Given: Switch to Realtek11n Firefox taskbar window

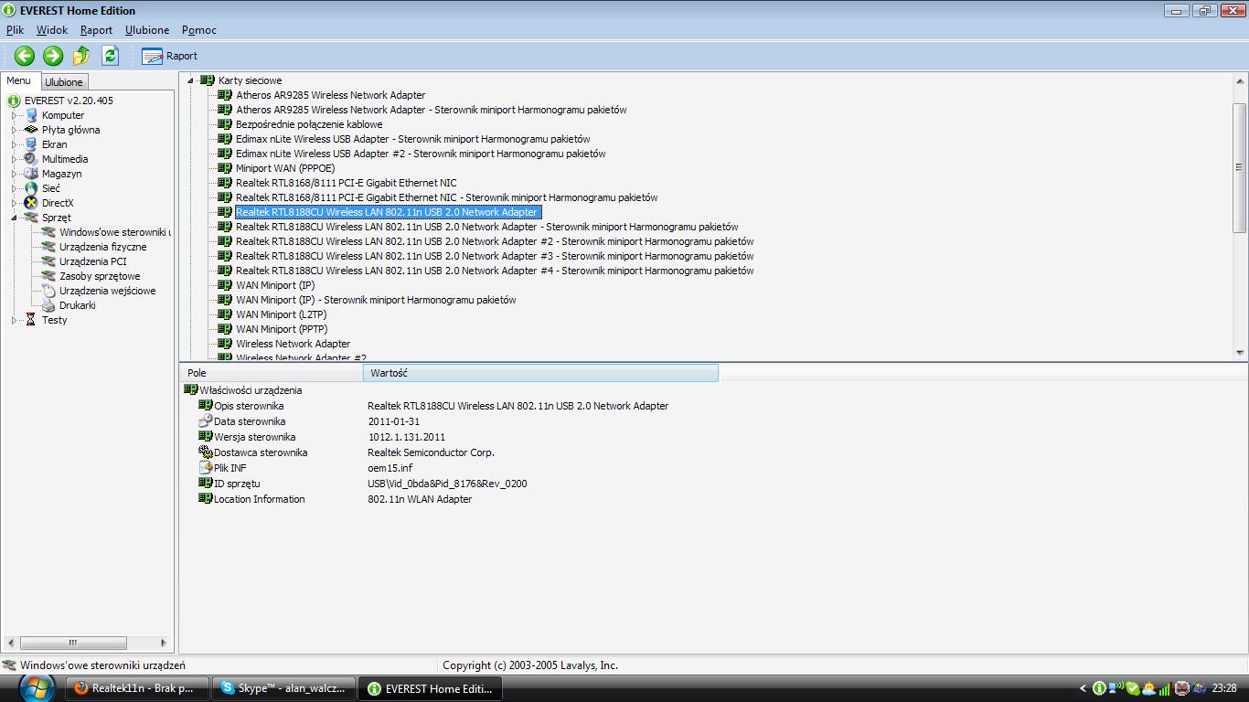Looking at the screenshot, I should click(x=138, y=688).
